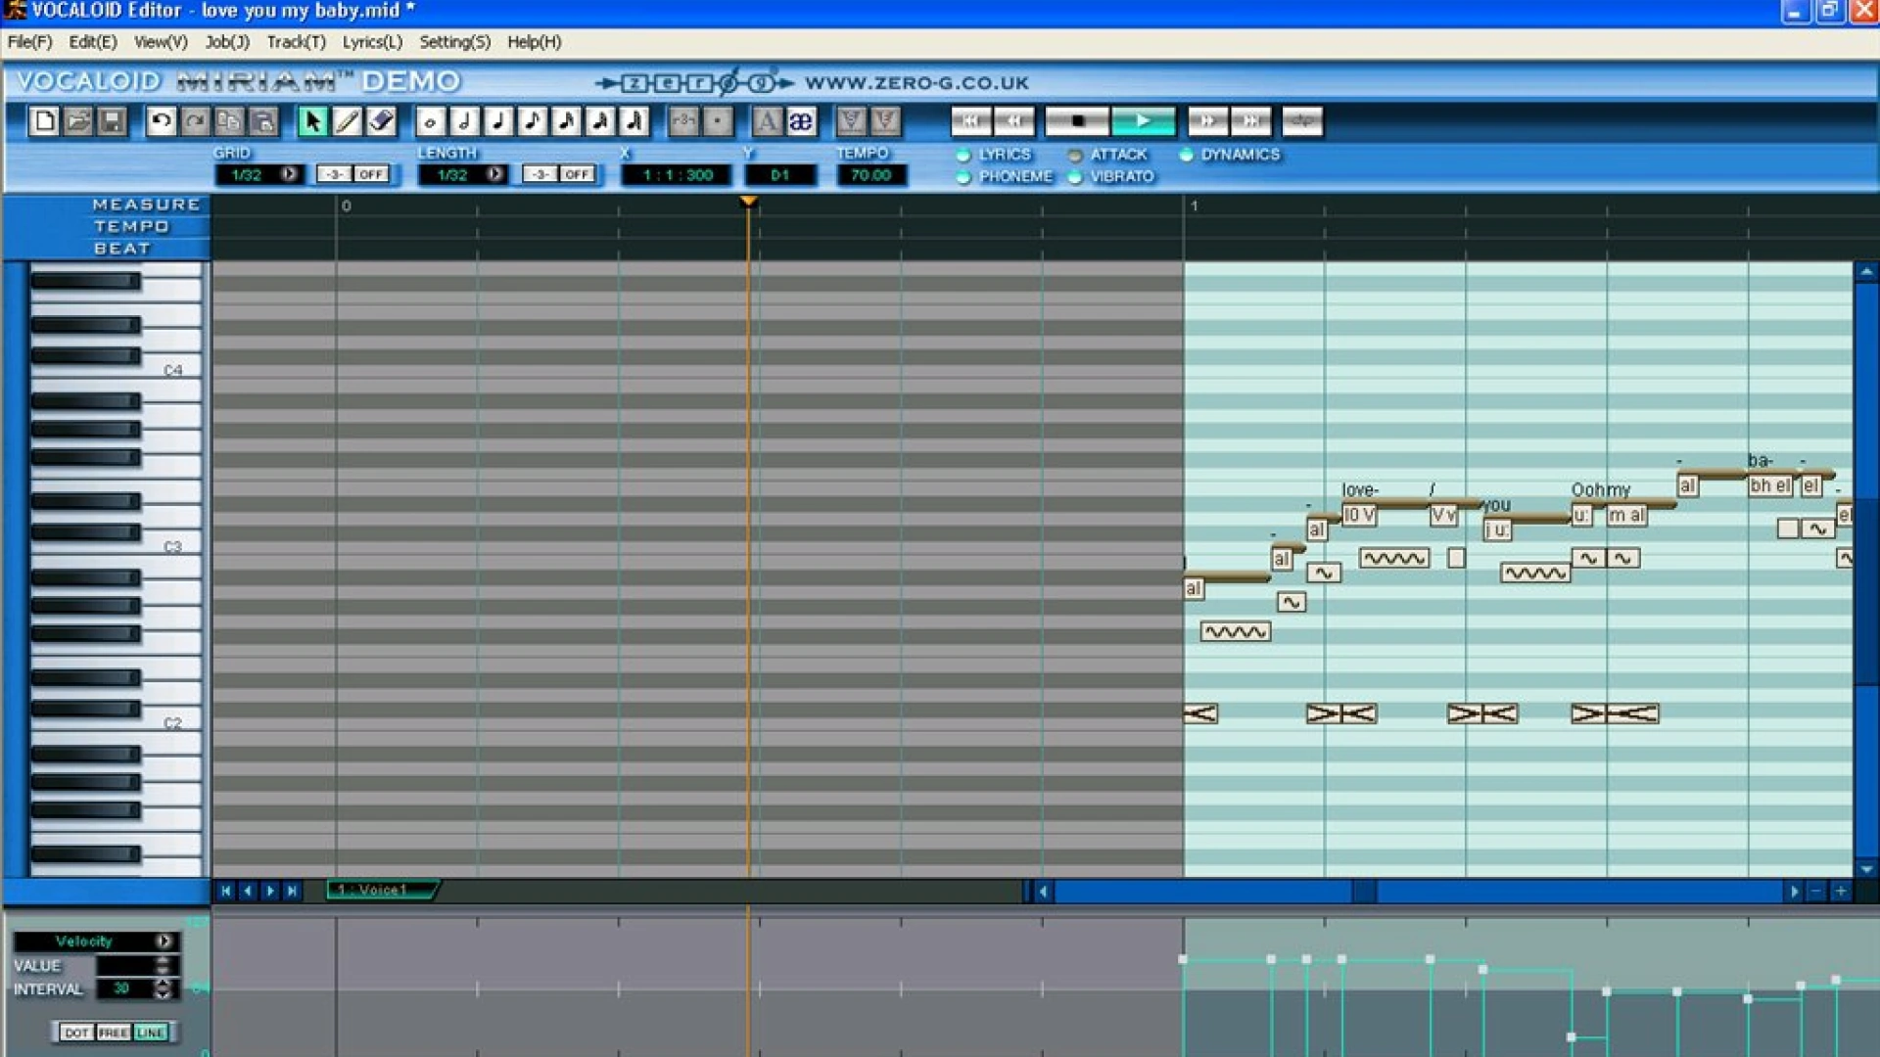
Task: Undo the last edit
Action: pos(161,121)
